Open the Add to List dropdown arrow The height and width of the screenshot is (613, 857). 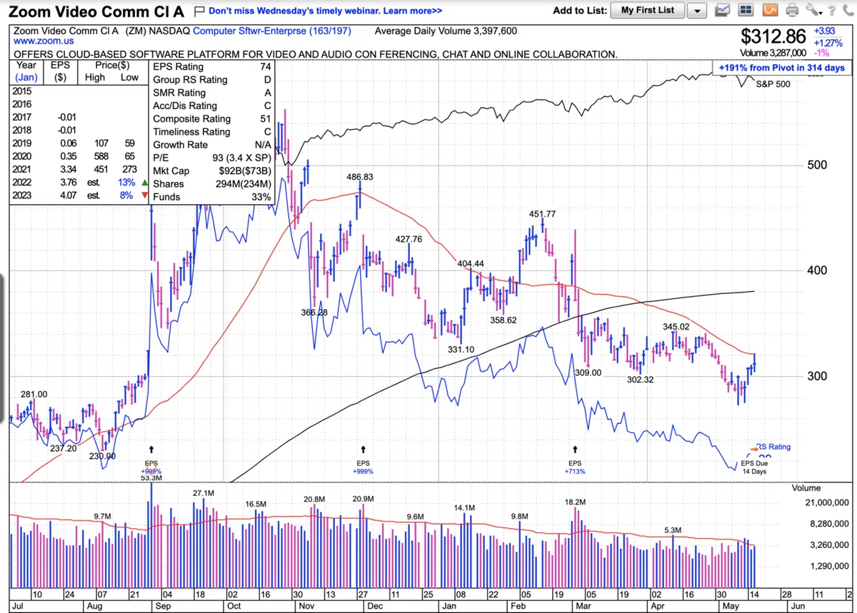click(698, 11)
